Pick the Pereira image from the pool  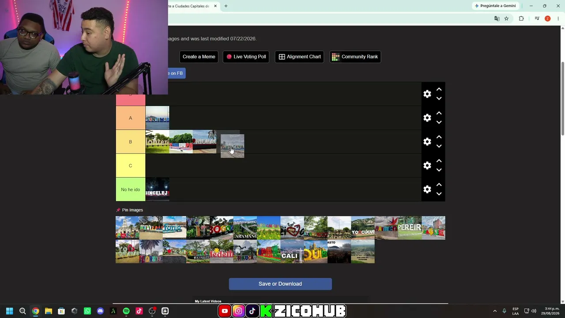[x=410, y=228]
